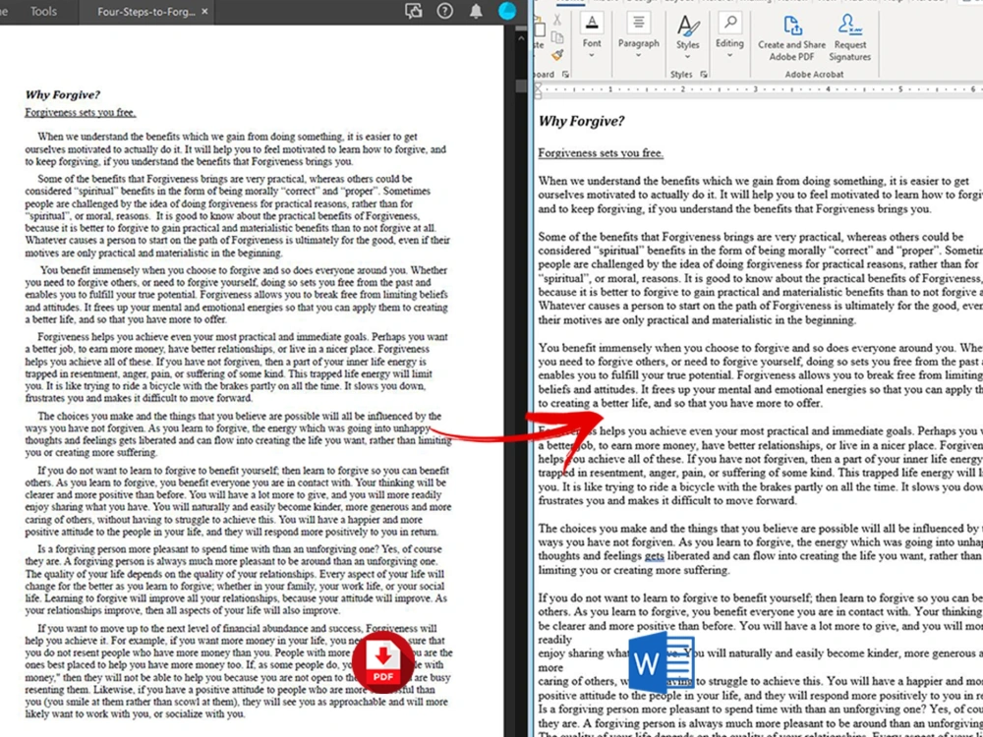
Task: Click the underlined word 'gets' in Word
Action: pyautogui.click(x=654, y=556)
